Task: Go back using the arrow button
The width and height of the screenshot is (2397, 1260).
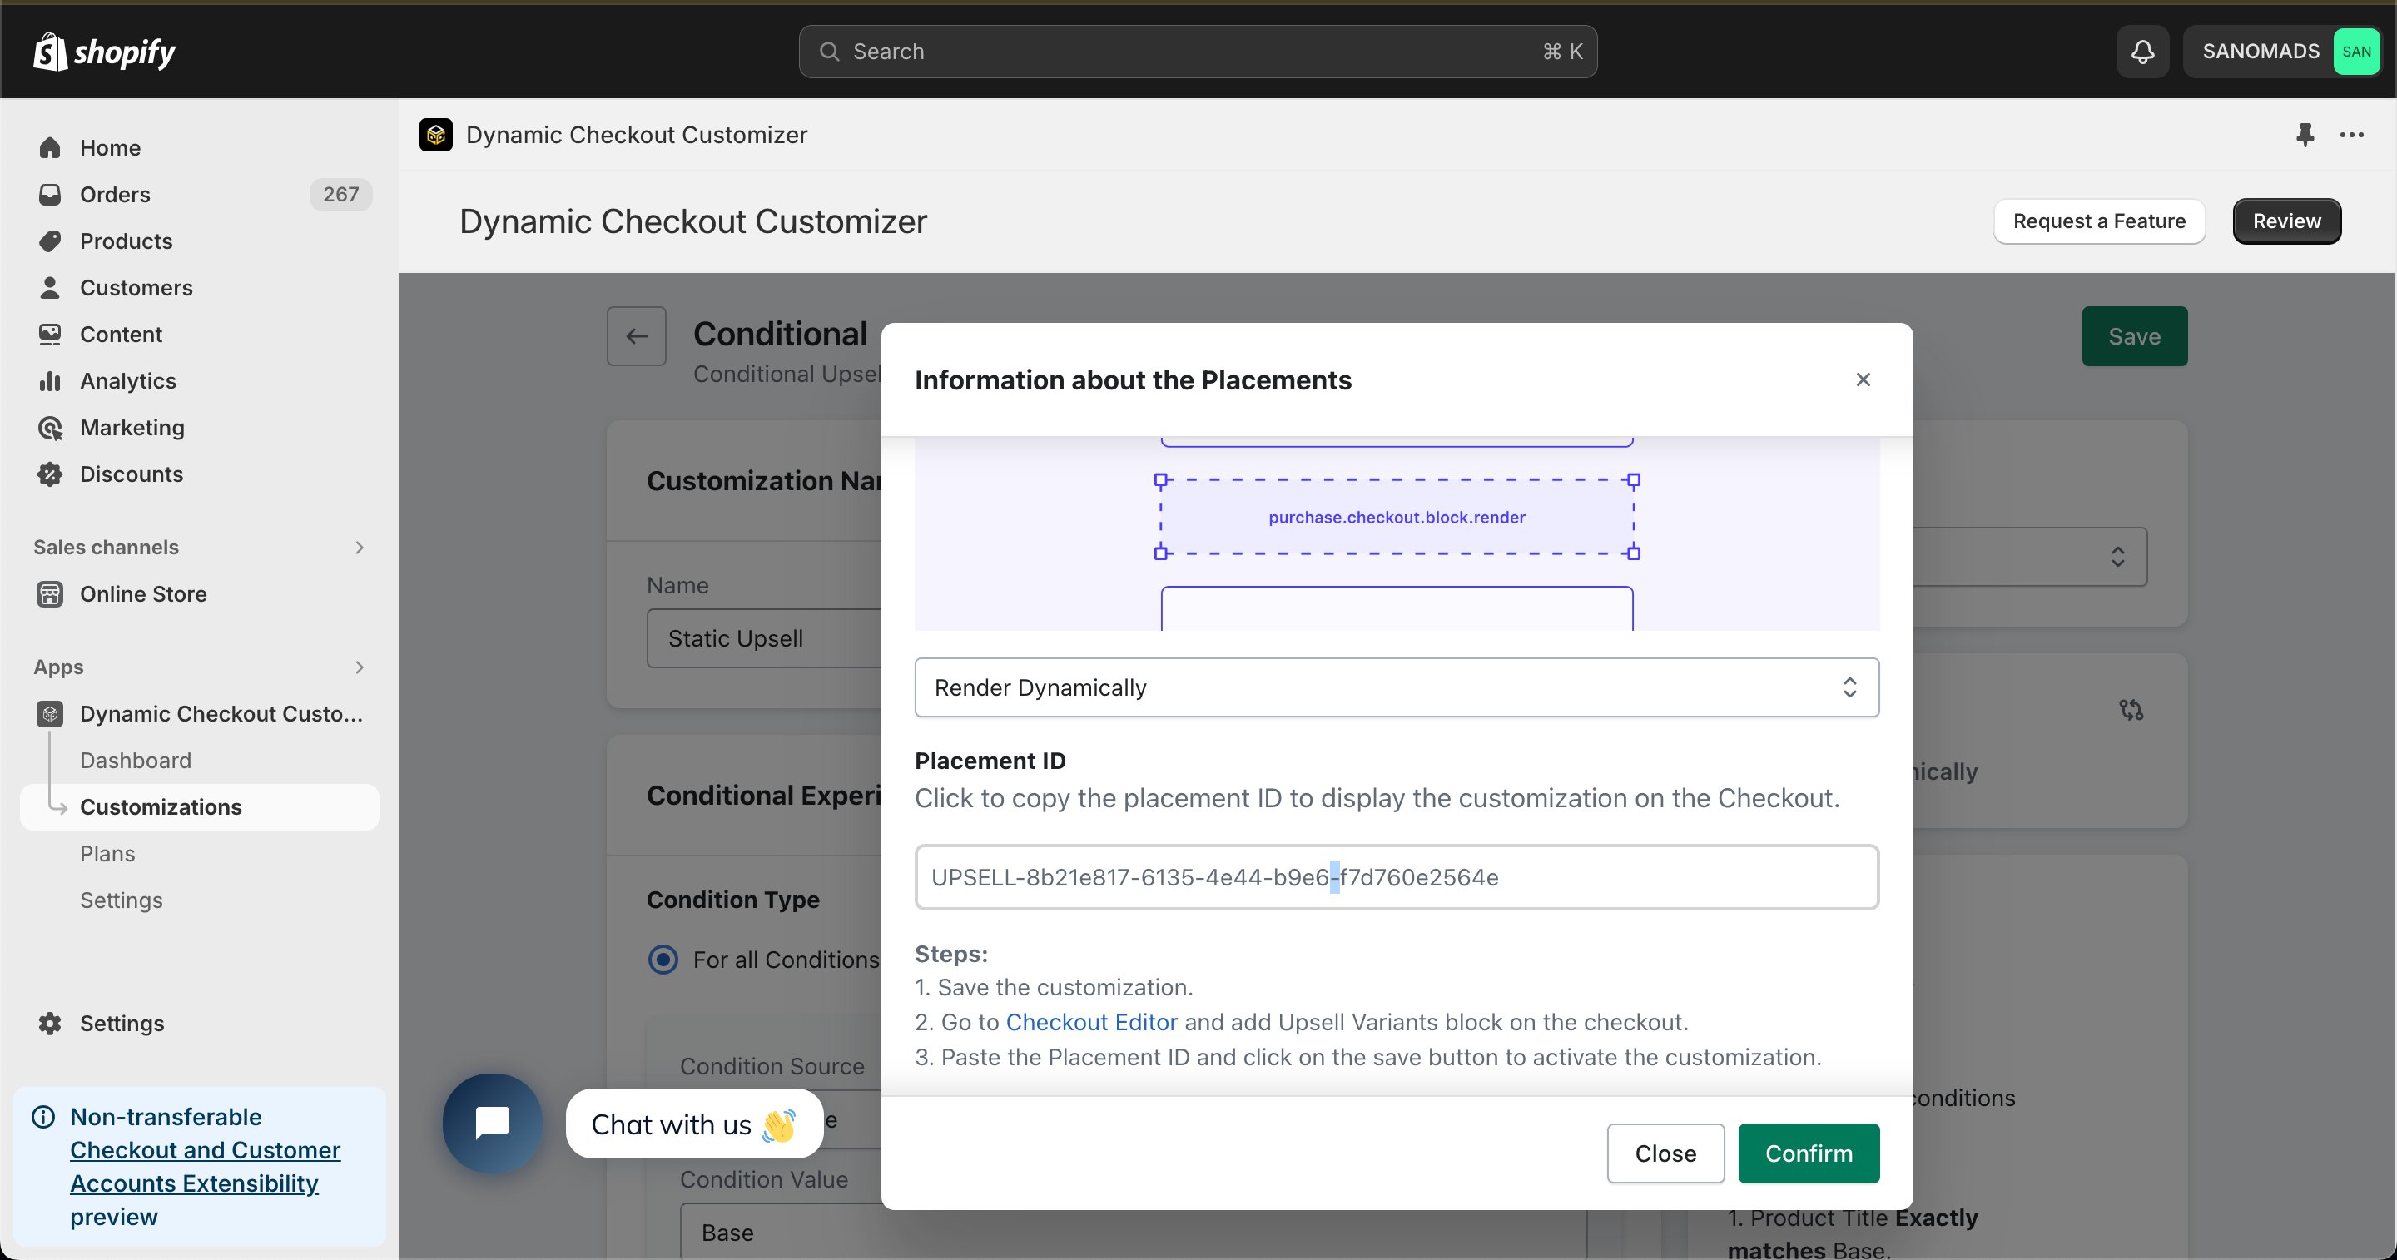Action: tap(637, 336)
